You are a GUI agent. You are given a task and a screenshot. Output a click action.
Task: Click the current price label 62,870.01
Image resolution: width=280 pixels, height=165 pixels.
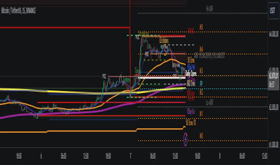pos(274,76)
